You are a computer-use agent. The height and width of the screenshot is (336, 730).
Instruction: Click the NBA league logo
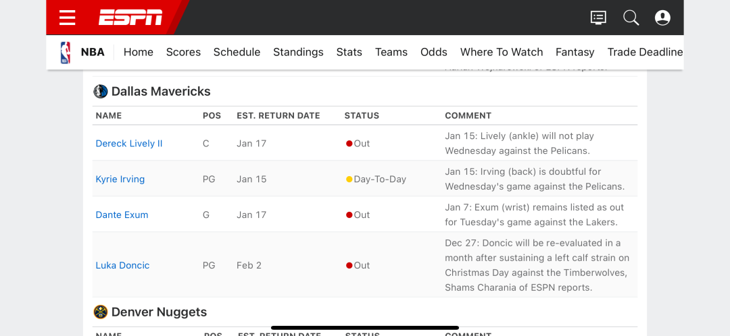coord(66,53)
